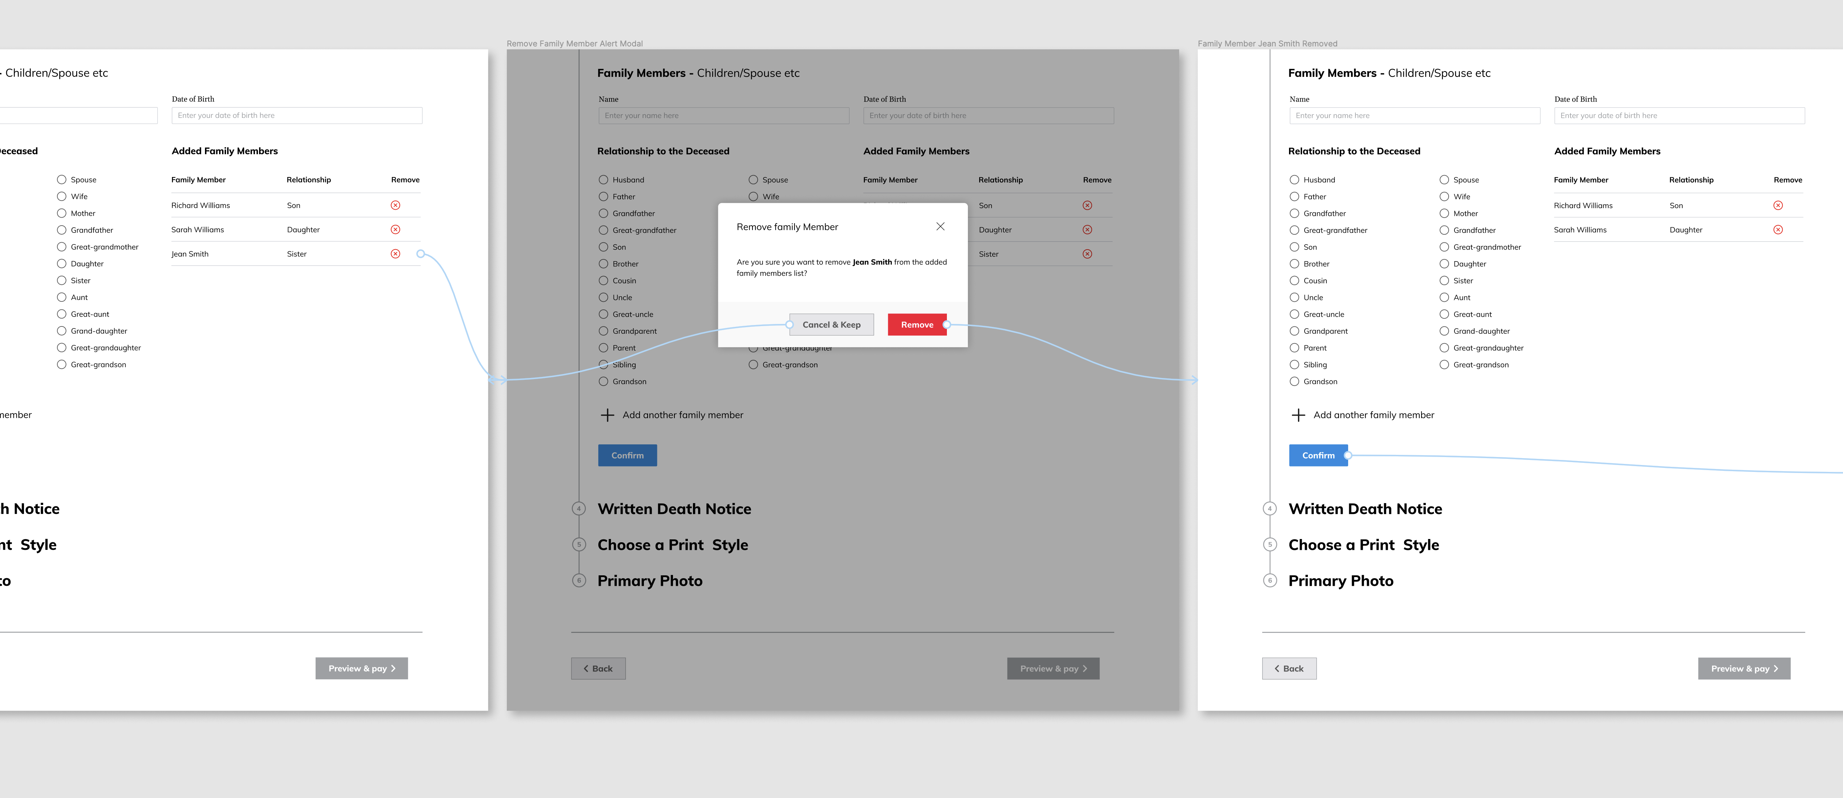Click Cancel & Keep button
1843x798 pixels.
click(832, 325)
